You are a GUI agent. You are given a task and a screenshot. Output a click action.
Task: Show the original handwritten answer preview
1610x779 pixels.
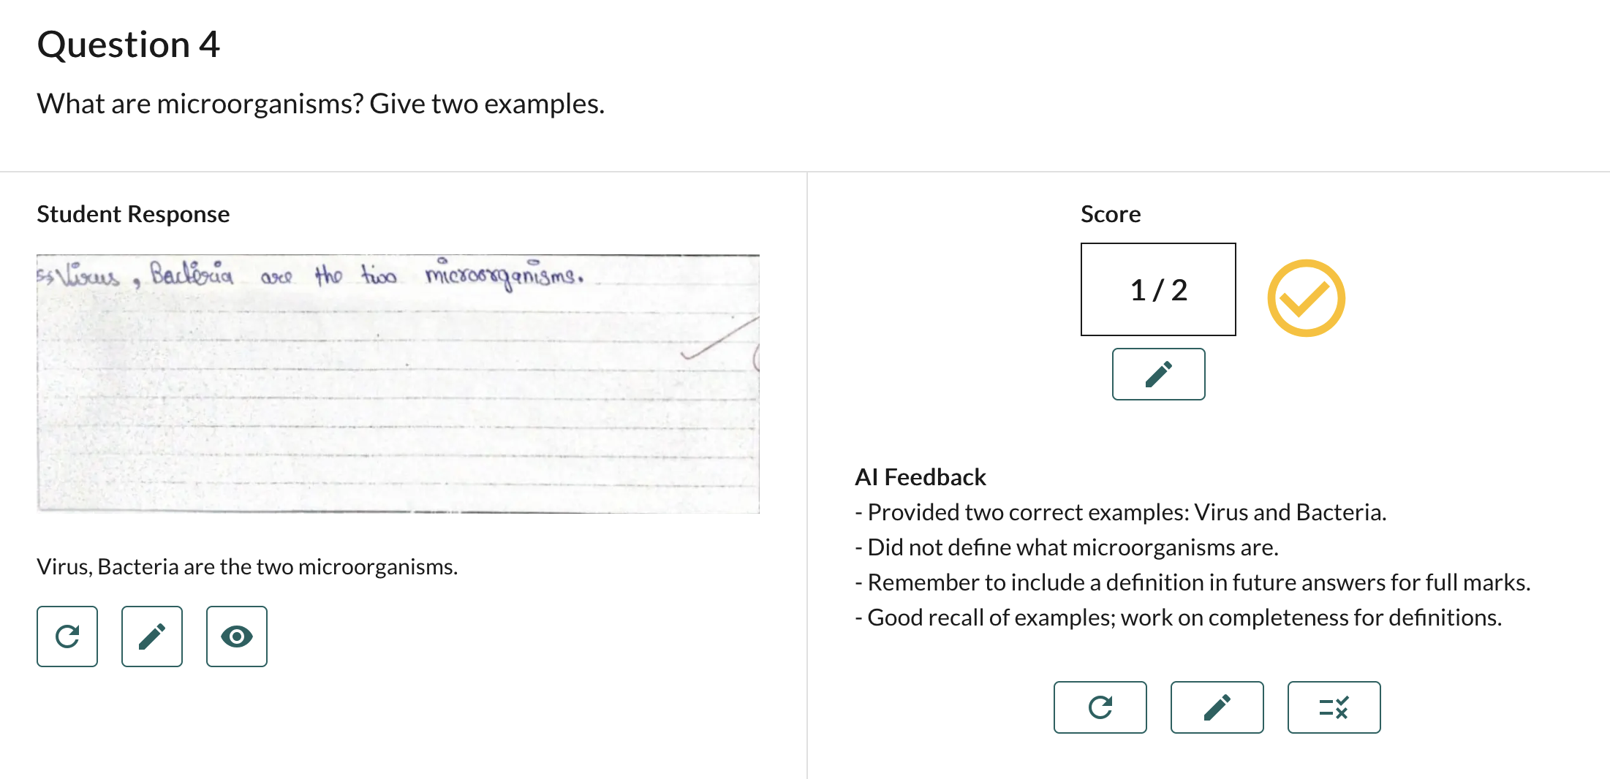point(236,636)
